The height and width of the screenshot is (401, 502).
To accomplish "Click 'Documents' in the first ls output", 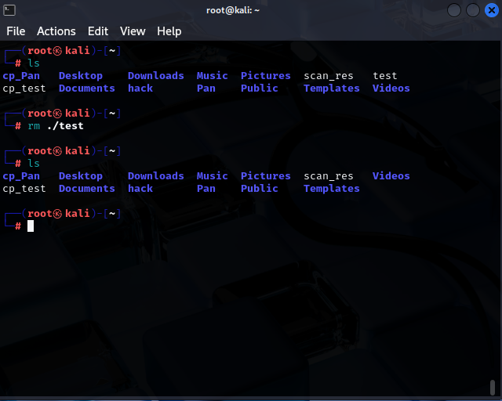I will [x=87, y=89].
